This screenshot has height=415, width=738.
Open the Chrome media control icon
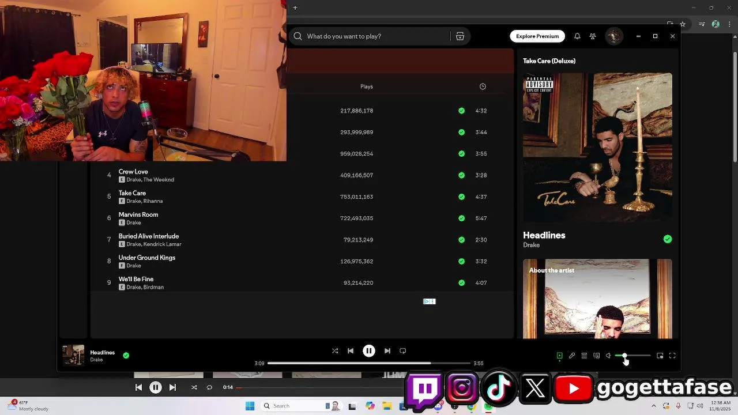(x=701, y=24)
